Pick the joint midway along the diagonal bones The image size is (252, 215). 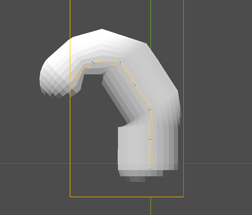coord(135,85)
